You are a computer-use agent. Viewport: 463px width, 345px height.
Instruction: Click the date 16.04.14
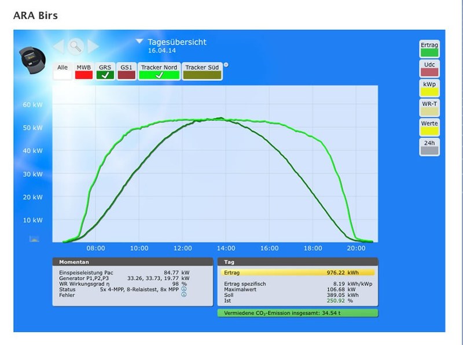tap(162, 50)
